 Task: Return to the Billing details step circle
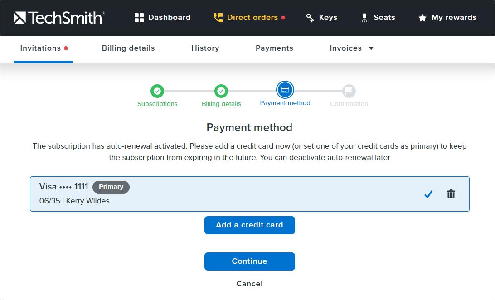tap(221, 91)
